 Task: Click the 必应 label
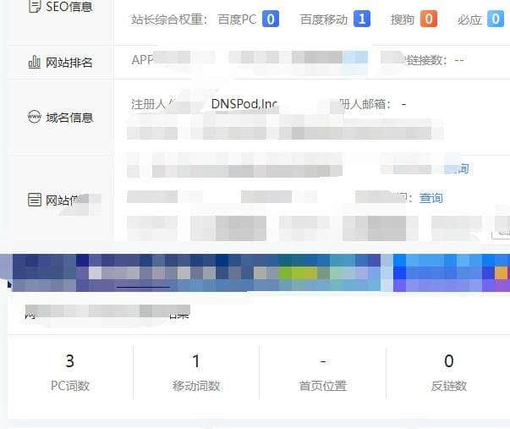tap(469, 19)
